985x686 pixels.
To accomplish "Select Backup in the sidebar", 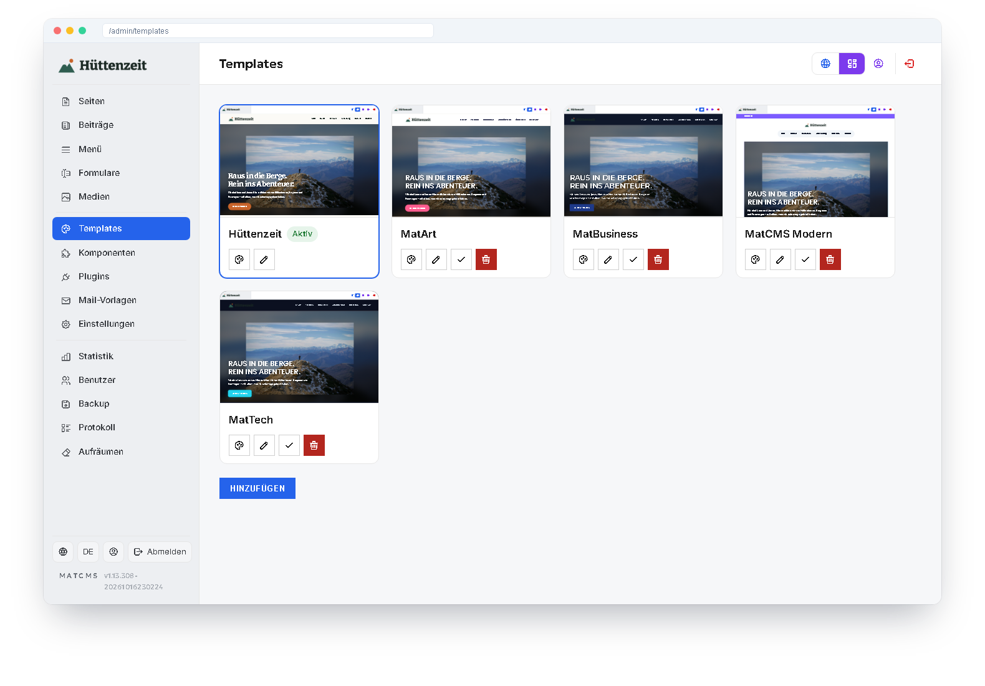I will tap(121, 403).
